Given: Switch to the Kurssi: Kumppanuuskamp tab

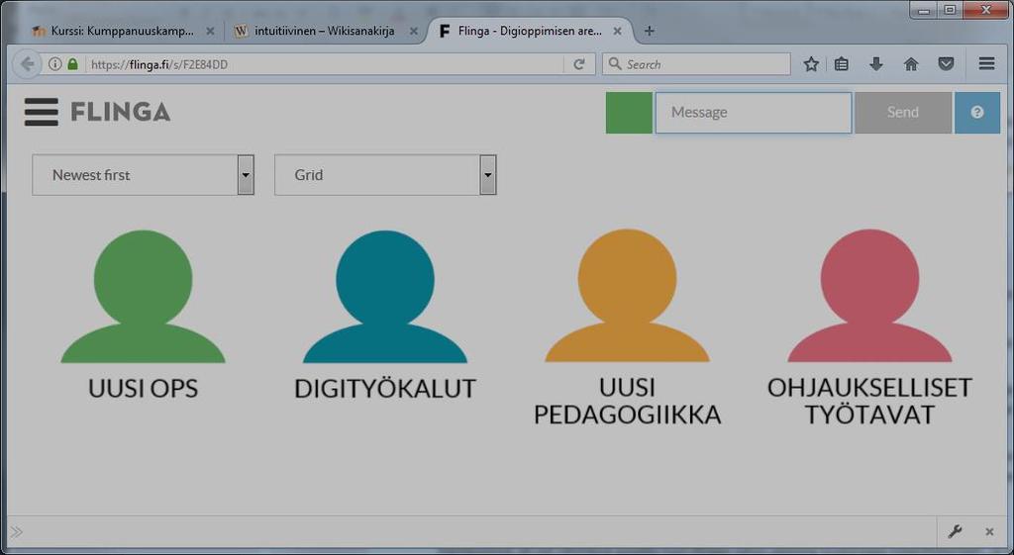Looking at the screenshot, I should point(122,31).
